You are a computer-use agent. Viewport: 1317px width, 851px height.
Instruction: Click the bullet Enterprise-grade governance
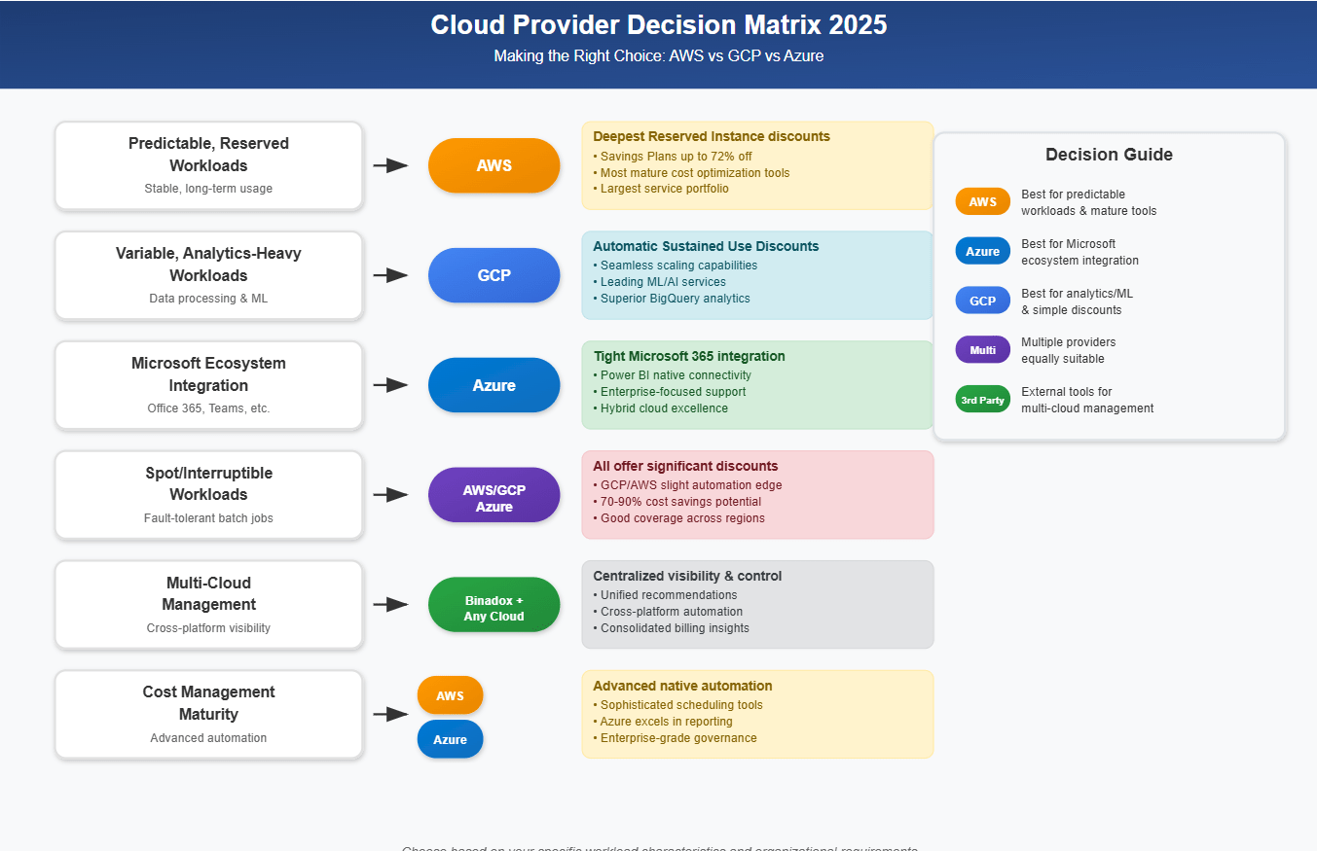click(x=675, y=738)
